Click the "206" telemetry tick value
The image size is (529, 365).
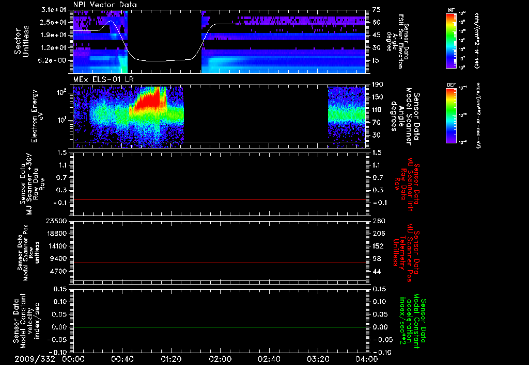click(378, 234)
